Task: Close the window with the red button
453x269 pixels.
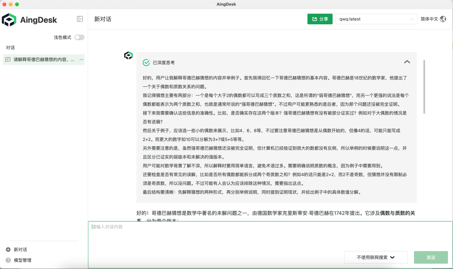Action: (4, 4)
